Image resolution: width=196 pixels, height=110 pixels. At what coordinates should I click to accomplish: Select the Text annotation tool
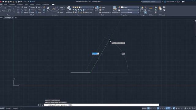(x=48, y=9)
